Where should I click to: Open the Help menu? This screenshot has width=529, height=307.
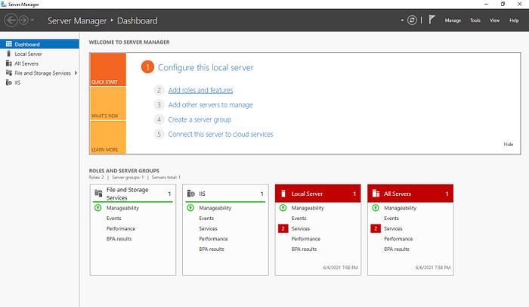pyautogui.click(x=514, y=20)
